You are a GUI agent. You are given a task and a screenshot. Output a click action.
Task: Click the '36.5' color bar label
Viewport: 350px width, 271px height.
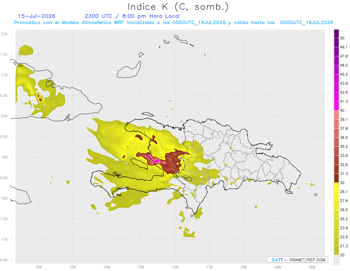344,137
